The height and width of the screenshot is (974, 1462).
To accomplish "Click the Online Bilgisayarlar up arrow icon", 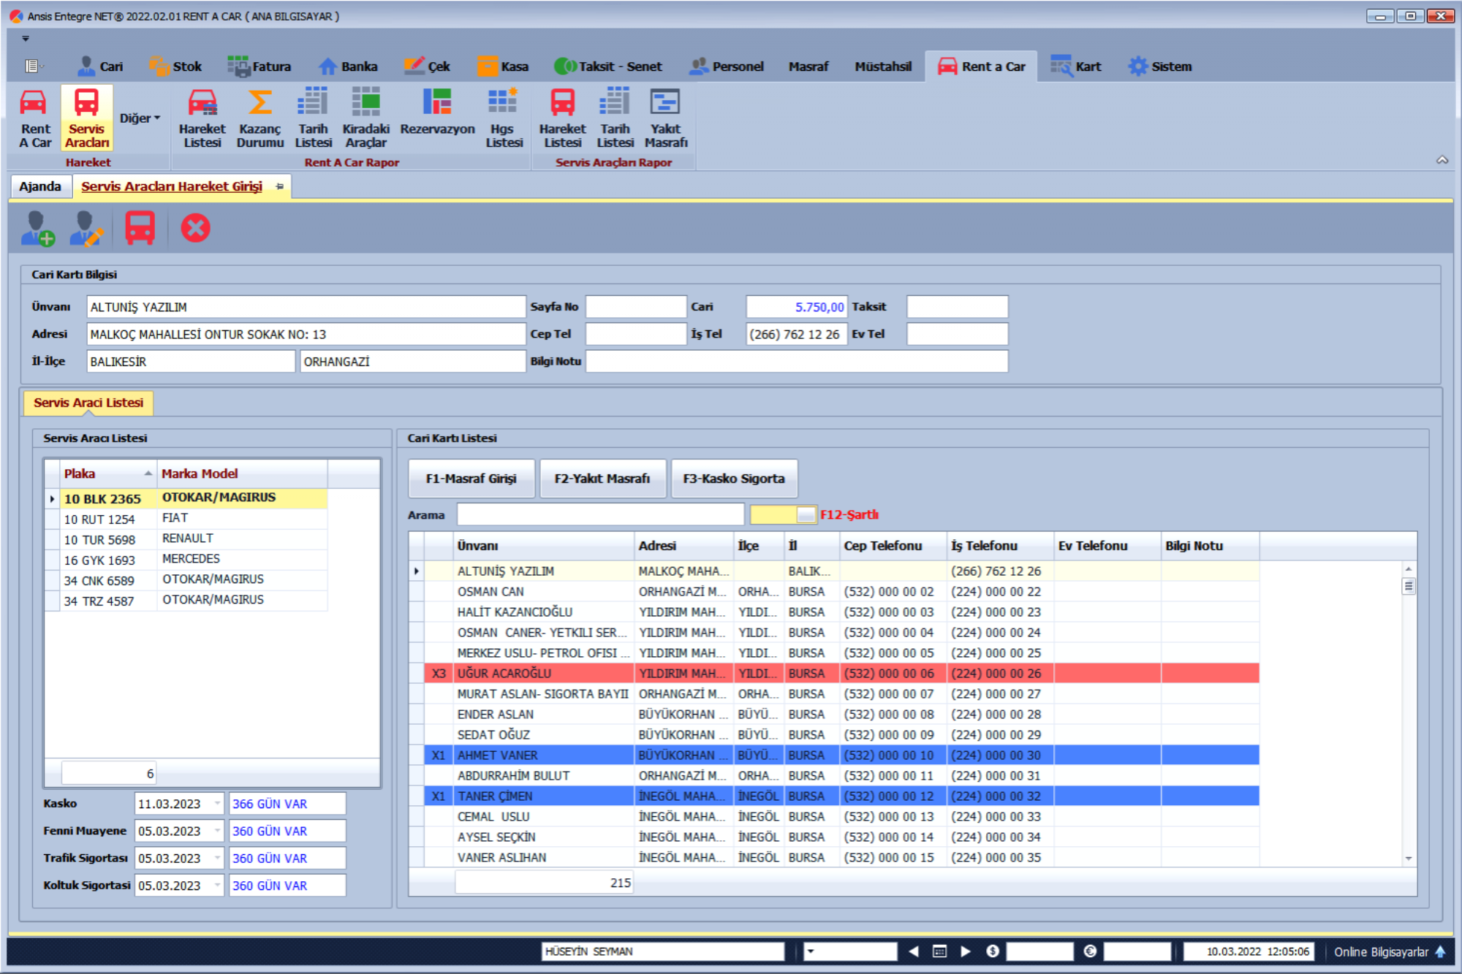I will (x=1440, y=951).
